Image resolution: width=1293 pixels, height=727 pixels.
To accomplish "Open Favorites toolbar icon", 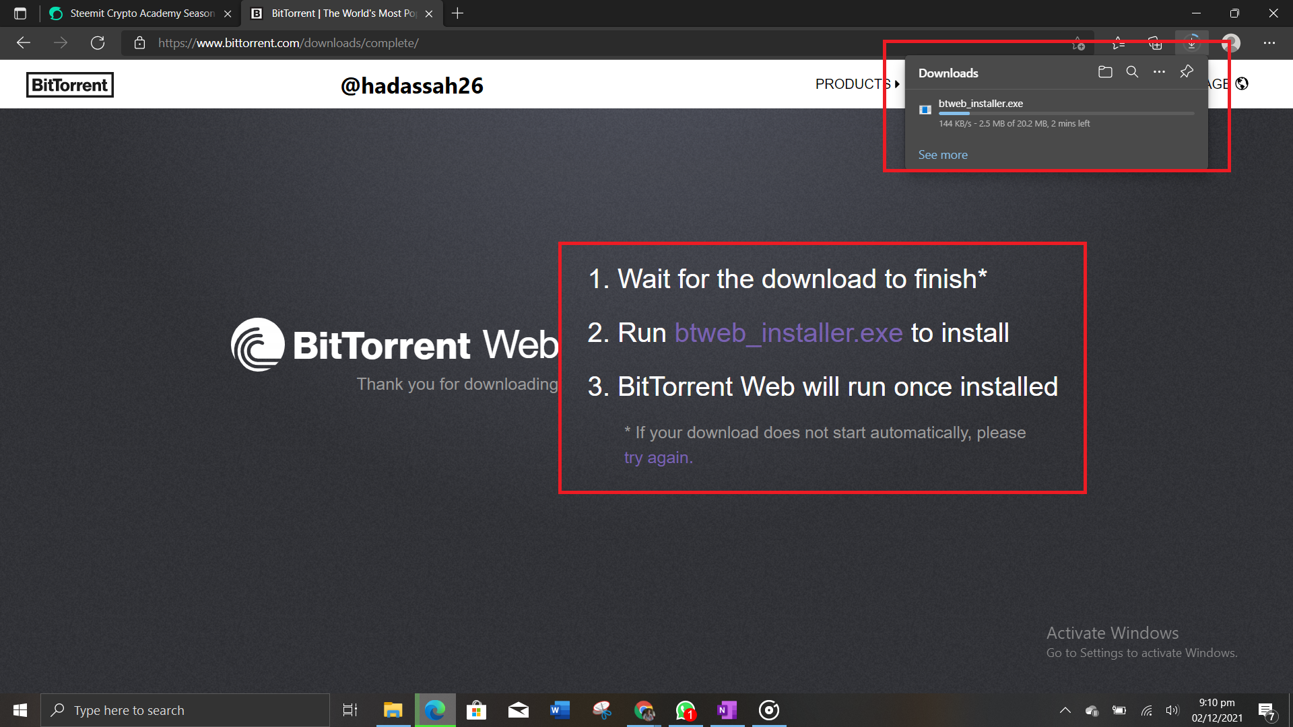I will click(x=1118, y=43).
